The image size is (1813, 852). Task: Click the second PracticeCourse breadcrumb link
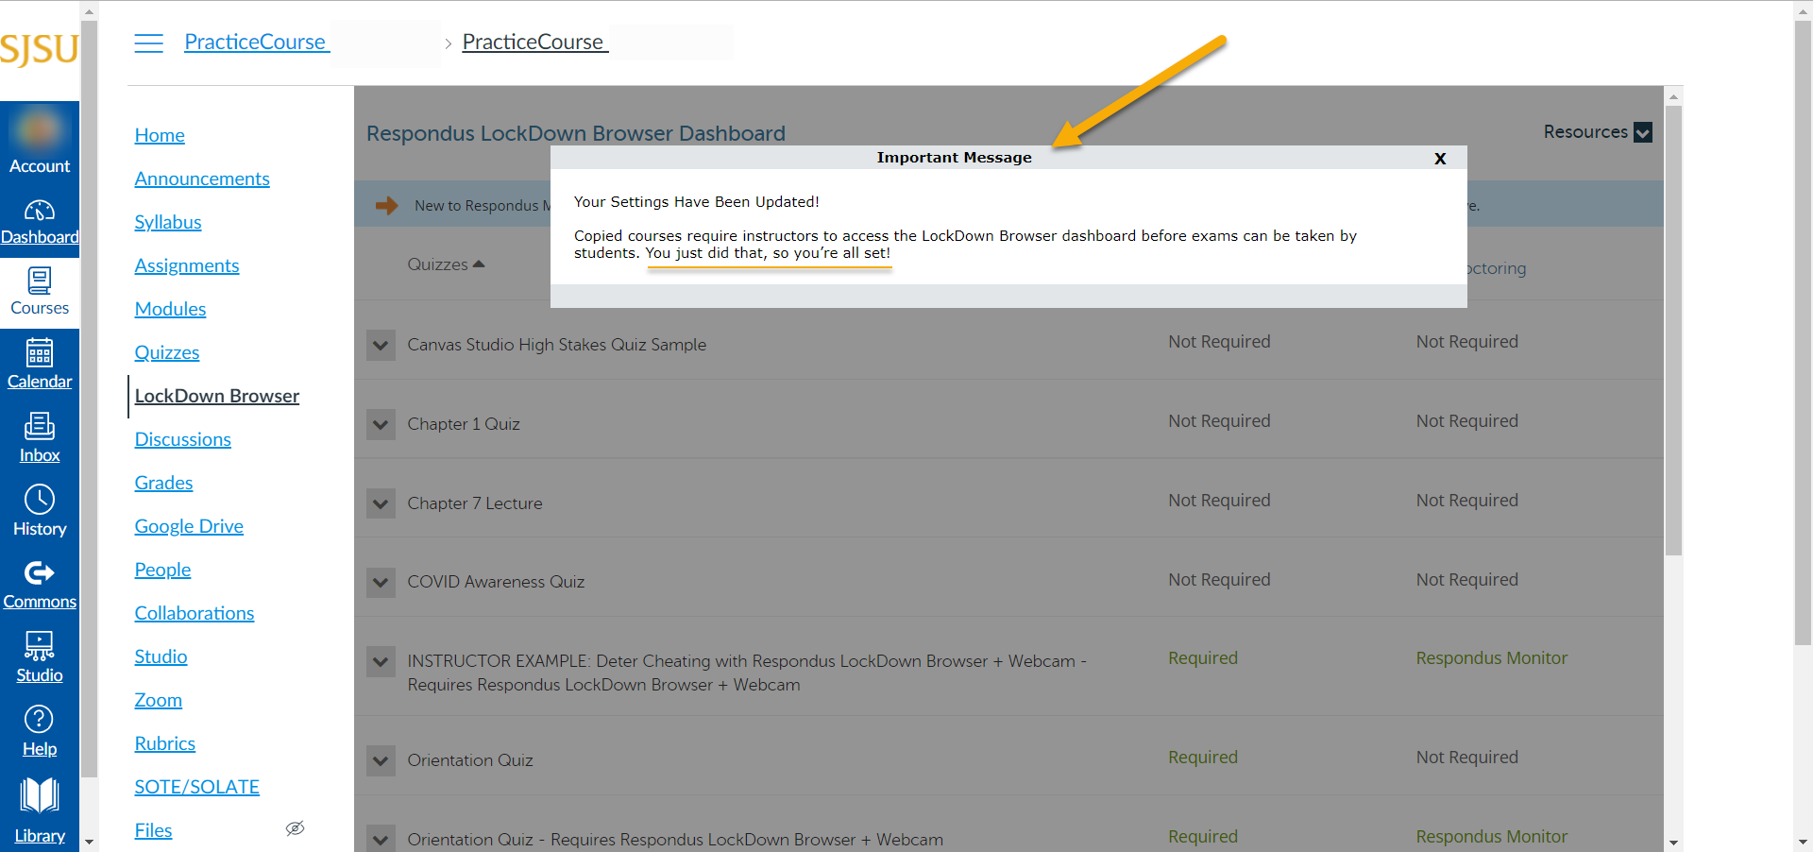pyautogui.click(x=534, y=43)
